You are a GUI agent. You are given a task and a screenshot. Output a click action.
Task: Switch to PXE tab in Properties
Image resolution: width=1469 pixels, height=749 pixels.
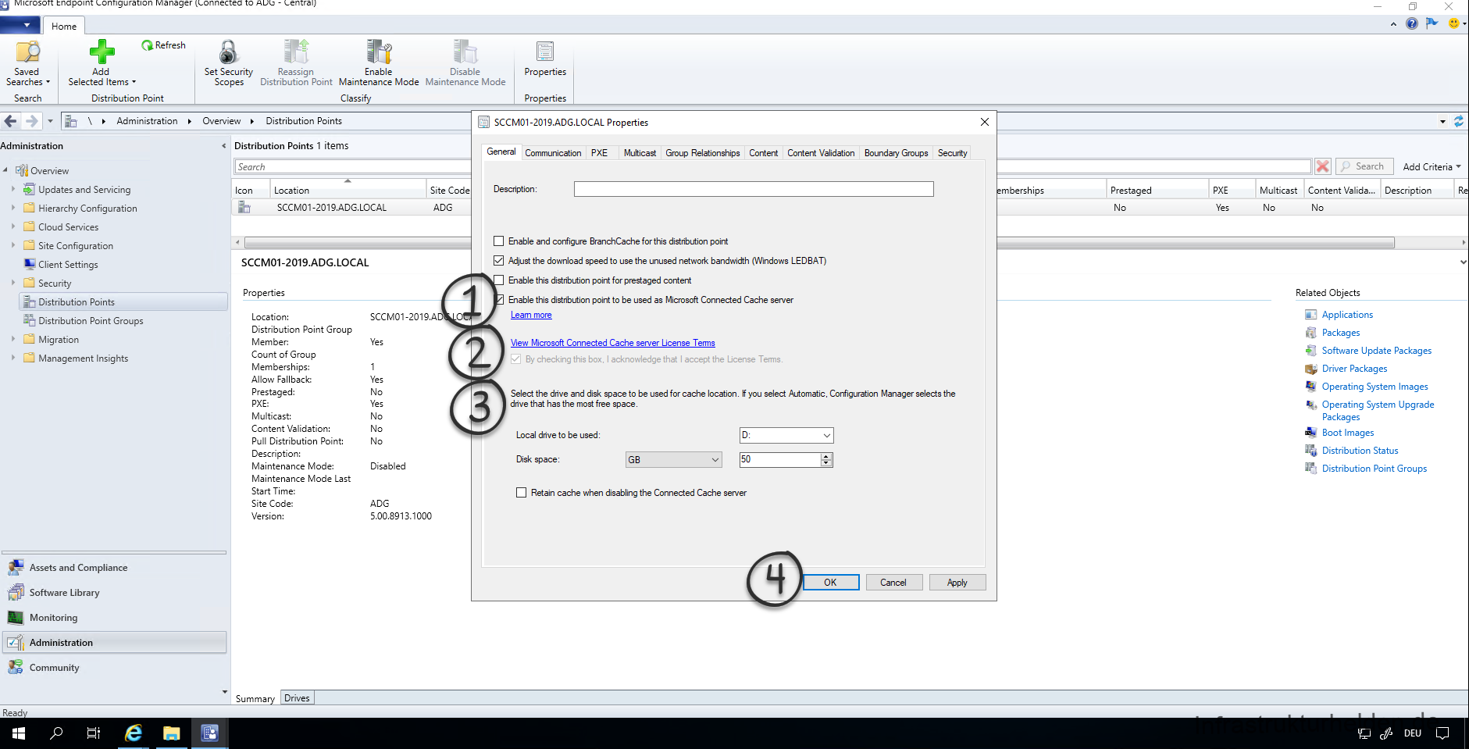(x=600, y=153)
